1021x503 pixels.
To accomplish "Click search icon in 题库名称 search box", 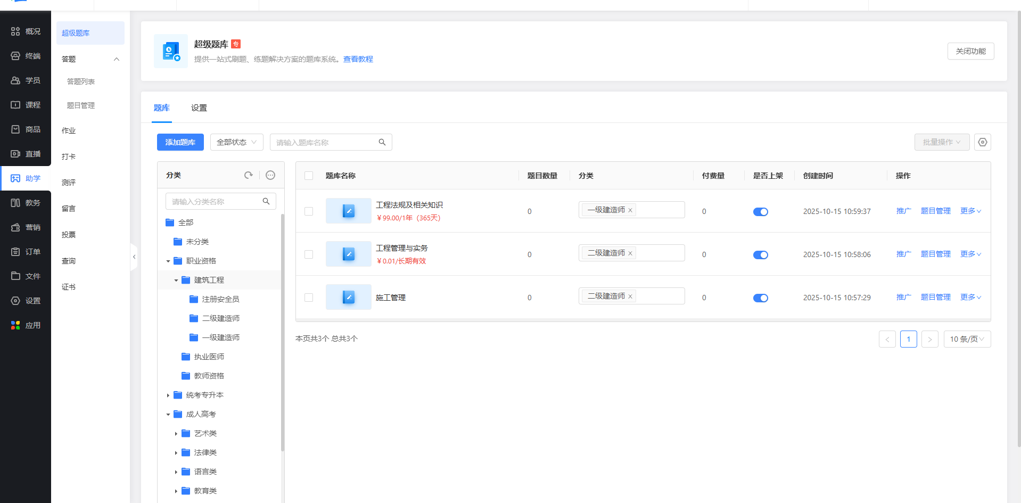I will 382,142.
